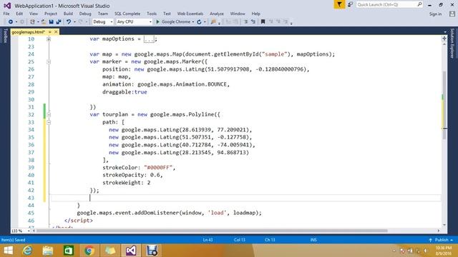Click the Navigate Backward toolbar icon
Image resolution: width=458 pixels, height=257 pixels.
[11, 22]
